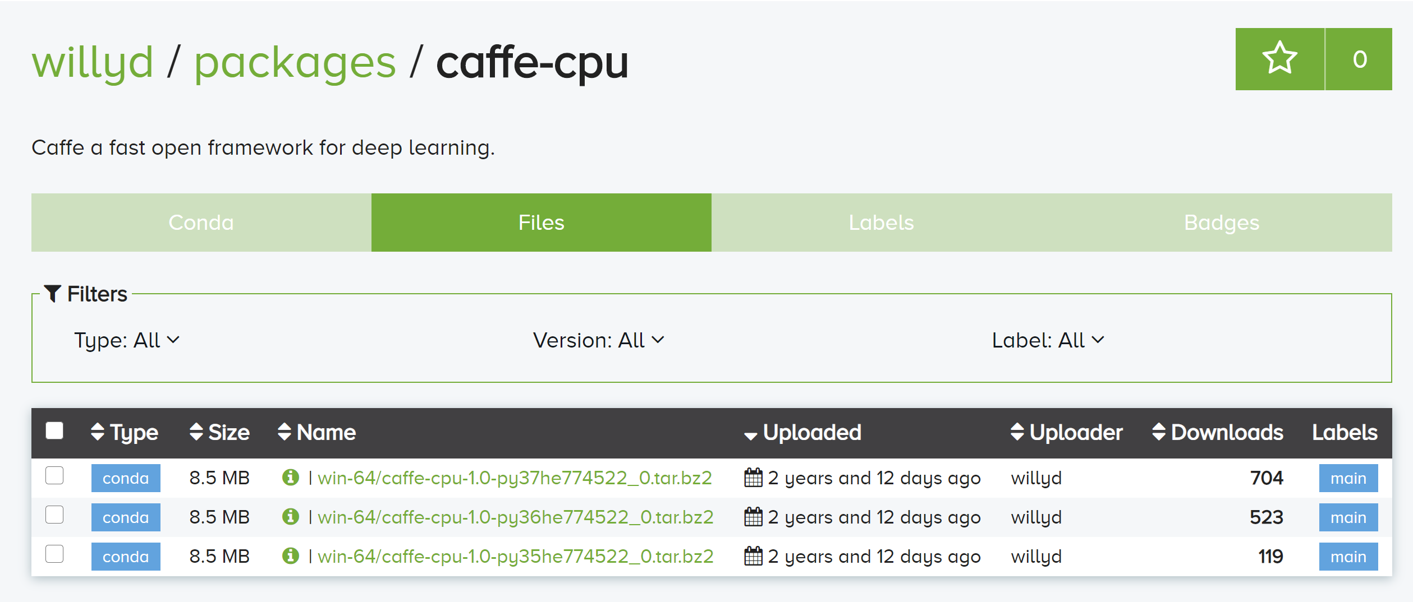Show info for the py36 file via info icon
Image resolution: width=1413 pixels, height=602 pixels.
(290, 516)
